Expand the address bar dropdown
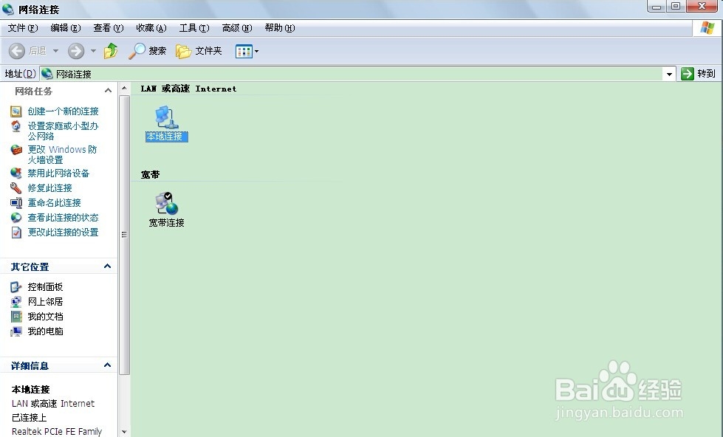Image resolution: width=723 pixels, height=437 pixels. point(669,74)
